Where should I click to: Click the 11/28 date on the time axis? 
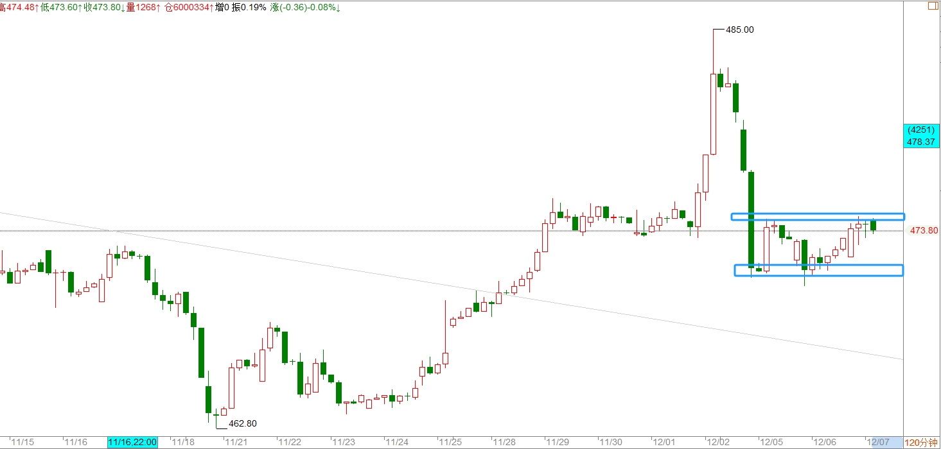click(504, 442)
